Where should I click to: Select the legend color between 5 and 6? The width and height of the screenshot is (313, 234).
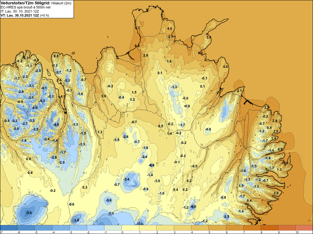[x=217, y=228]
